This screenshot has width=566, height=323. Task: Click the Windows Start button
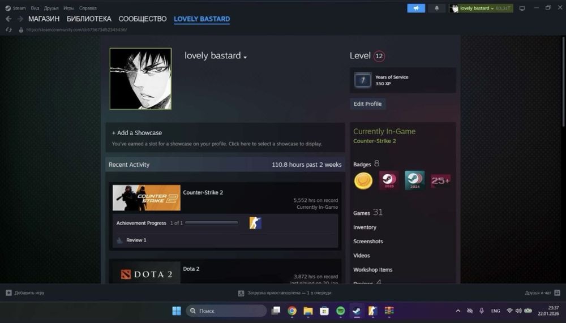177,311
